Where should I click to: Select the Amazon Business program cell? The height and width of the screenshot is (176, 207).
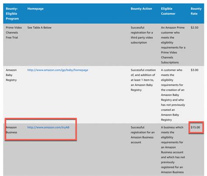pyautogui.click(x=11, y=130)
